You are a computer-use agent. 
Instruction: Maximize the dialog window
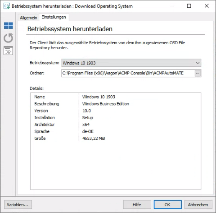pyautogui.click(x=189, y=6)
